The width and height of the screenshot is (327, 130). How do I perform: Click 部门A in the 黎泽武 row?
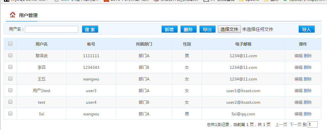click(144, 56)
